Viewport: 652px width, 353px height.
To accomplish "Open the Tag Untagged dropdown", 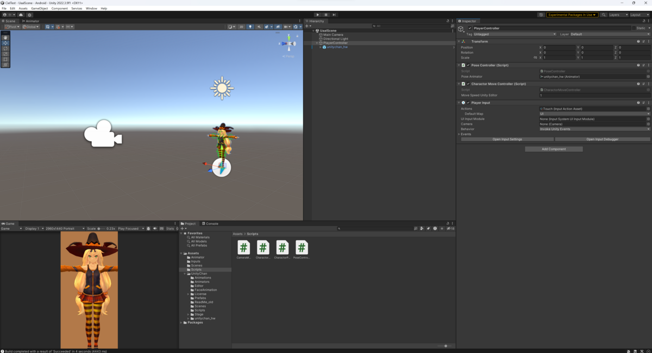I will tap(515, 34).
